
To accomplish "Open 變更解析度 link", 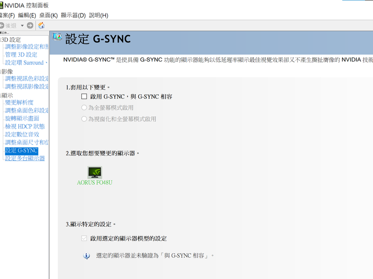I will click(19, 102).
